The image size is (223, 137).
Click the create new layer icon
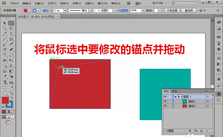(x=201, y=131)
